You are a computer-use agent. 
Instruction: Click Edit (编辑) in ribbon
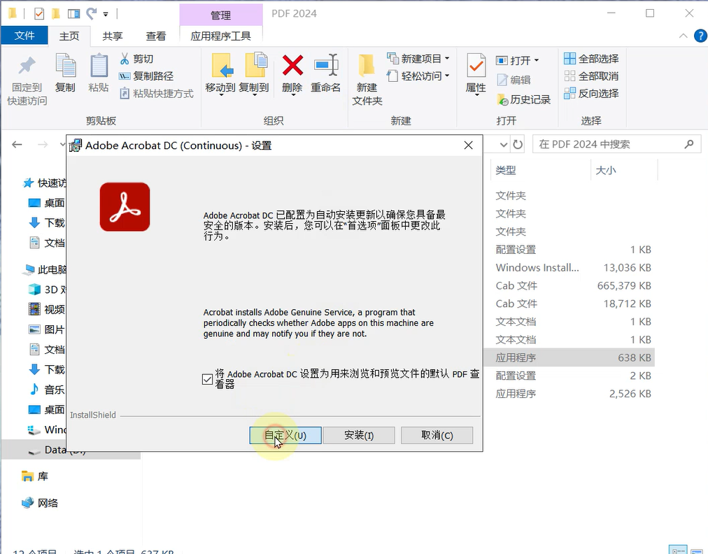(x=514, y=80)
